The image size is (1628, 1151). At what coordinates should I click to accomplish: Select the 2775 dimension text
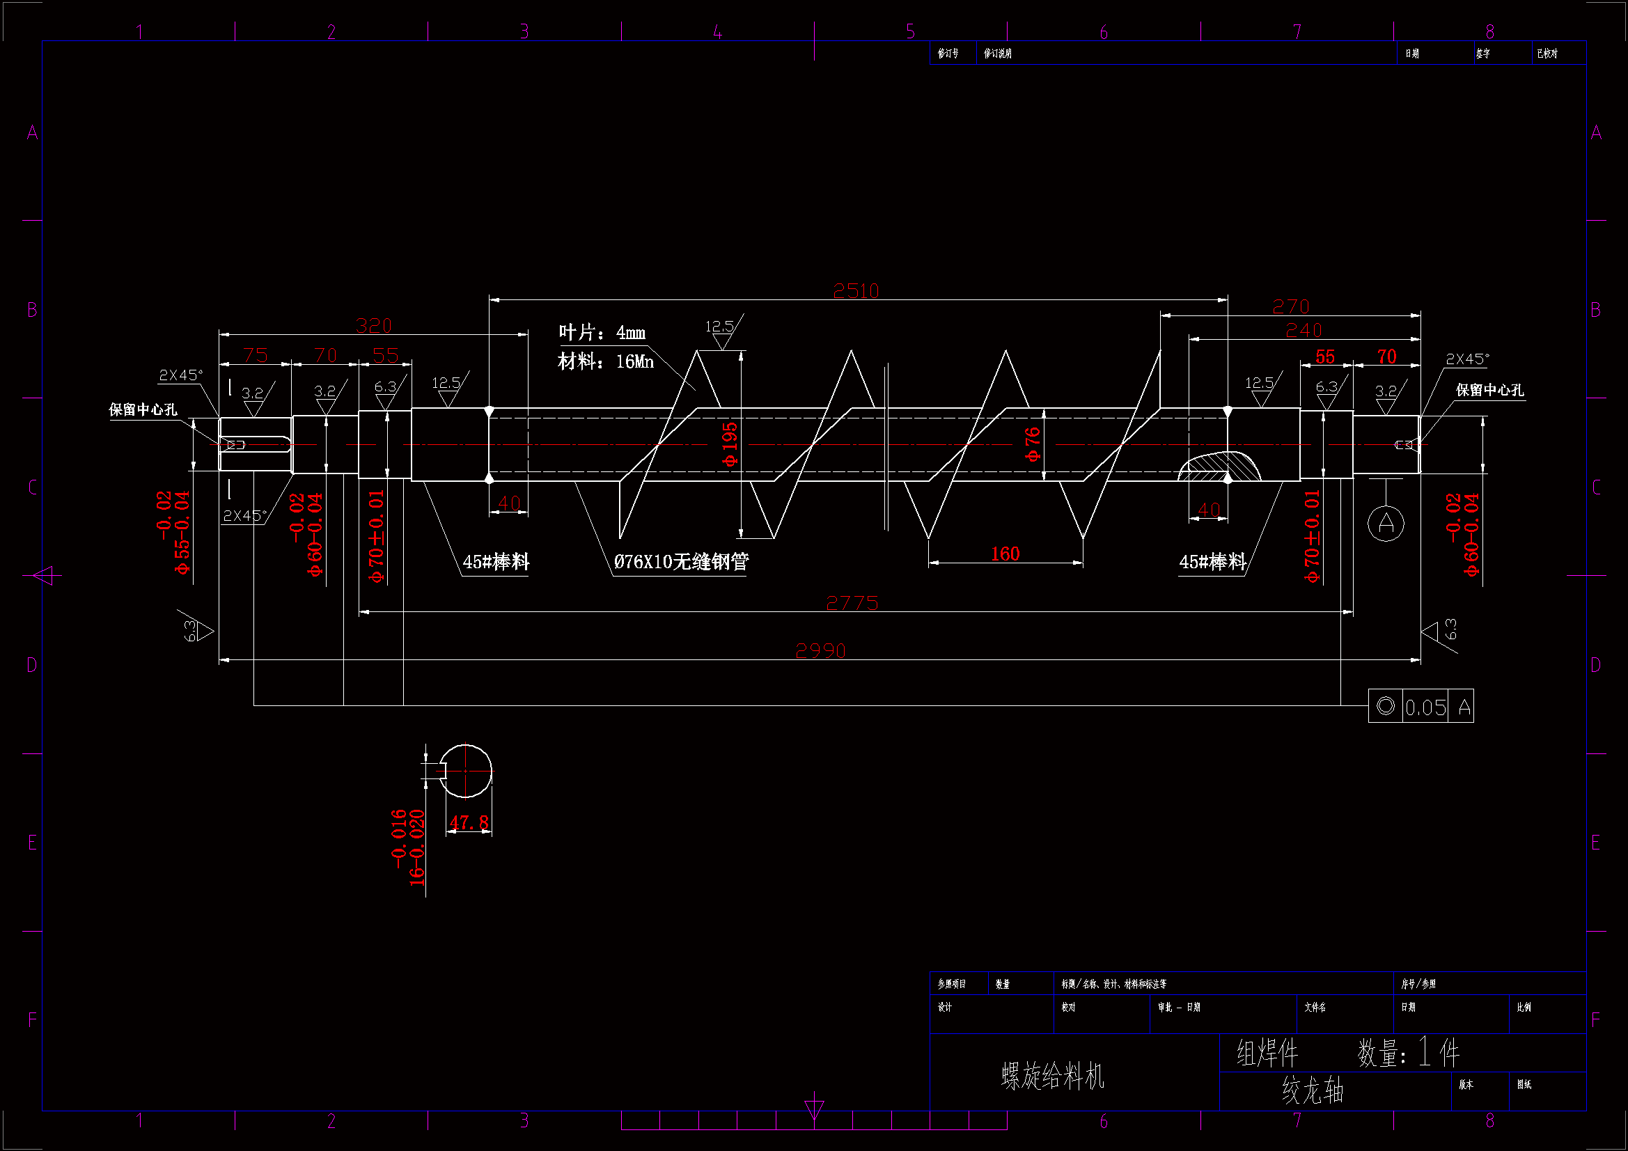[x=852, y=603]
